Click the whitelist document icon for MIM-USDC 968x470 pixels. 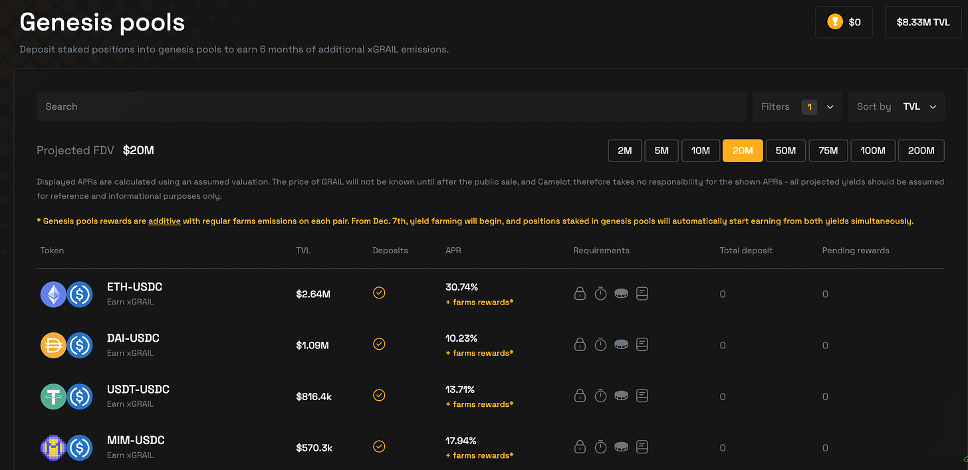point(642,447)
